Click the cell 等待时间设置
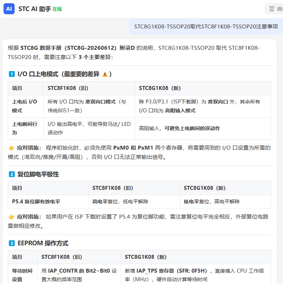 click(x=23, y=274)
